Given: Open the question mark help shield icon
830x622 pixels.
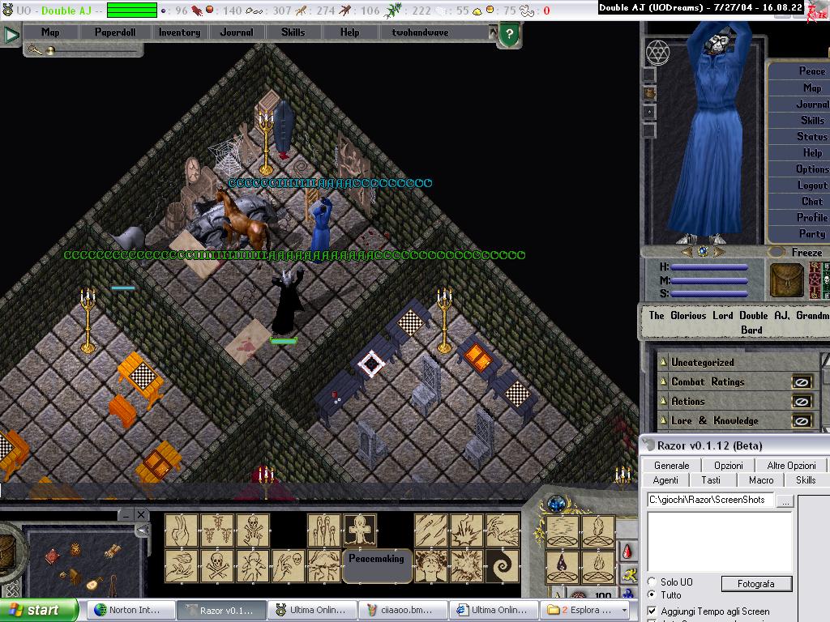Looking at the screenshot, I should click(509, 35).
